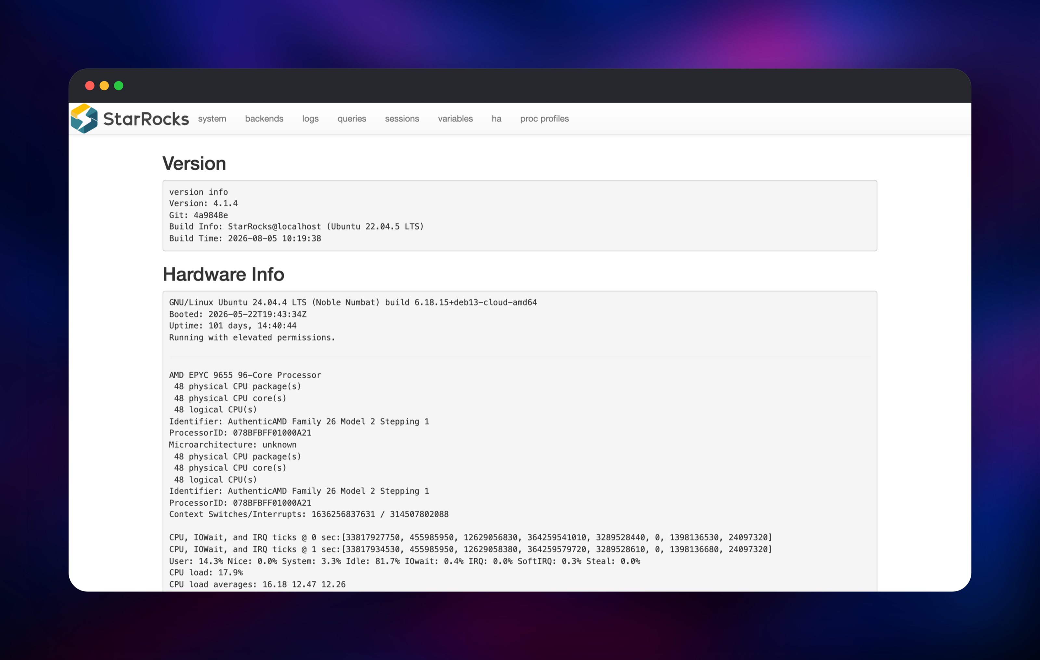The width and height of the screenshot is (1040, 660).
Task: Click the Hardware Info heading
Action: 223,274
